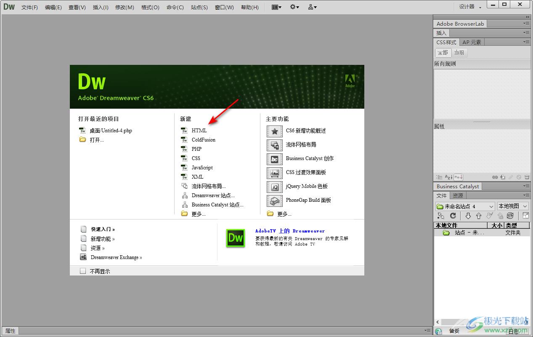Open 插入 panel options menu
The width and height of the screenshot is (533, 337).
pos(526,32)
